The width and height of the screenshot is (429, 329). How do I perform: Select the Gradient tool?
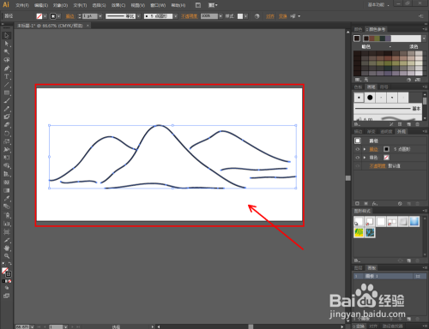(x=7, y=190)
